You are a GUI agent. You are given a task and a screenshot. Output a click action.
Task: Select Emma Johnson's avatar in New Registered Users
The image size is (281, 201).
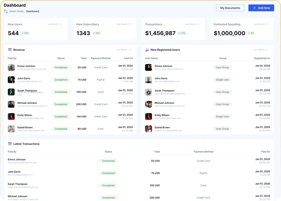tap(148, 67)
